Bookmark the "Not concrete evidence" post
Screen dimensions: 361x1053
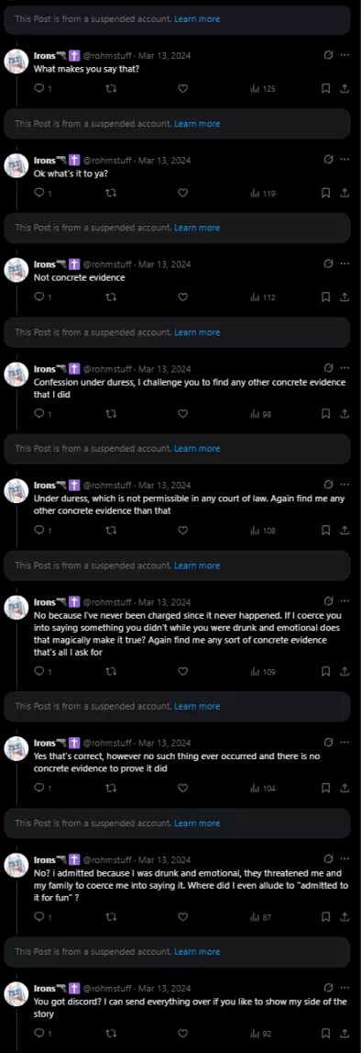tap(325, 297)
